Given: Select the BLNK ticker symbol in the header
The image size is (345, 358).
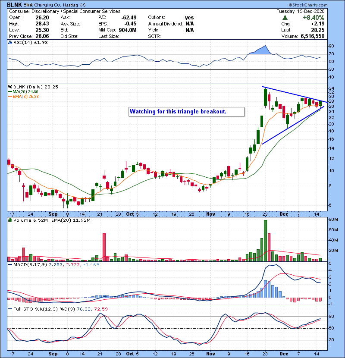Looking at the screenshot, I should 15,5.
